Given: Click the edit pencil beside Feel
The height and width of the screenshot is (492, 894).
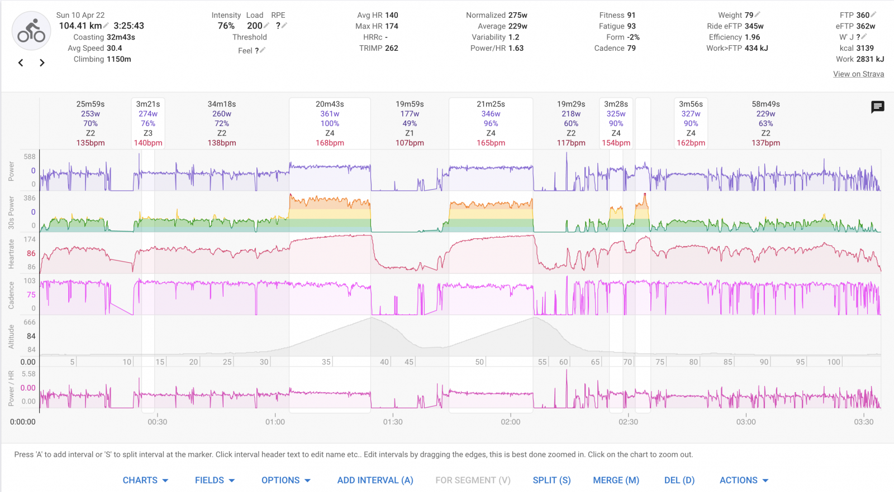Looking at the screenshot, I should coord(263,50).
